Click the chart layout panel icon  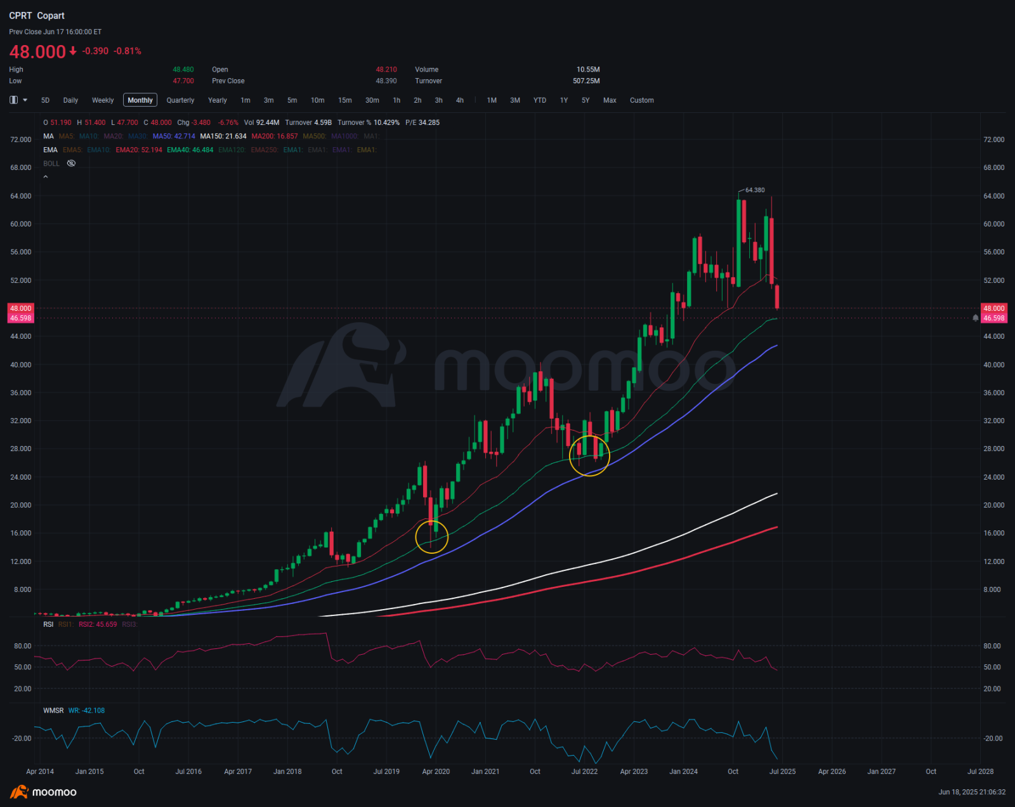pyautogui.click(x=13, y=100)
